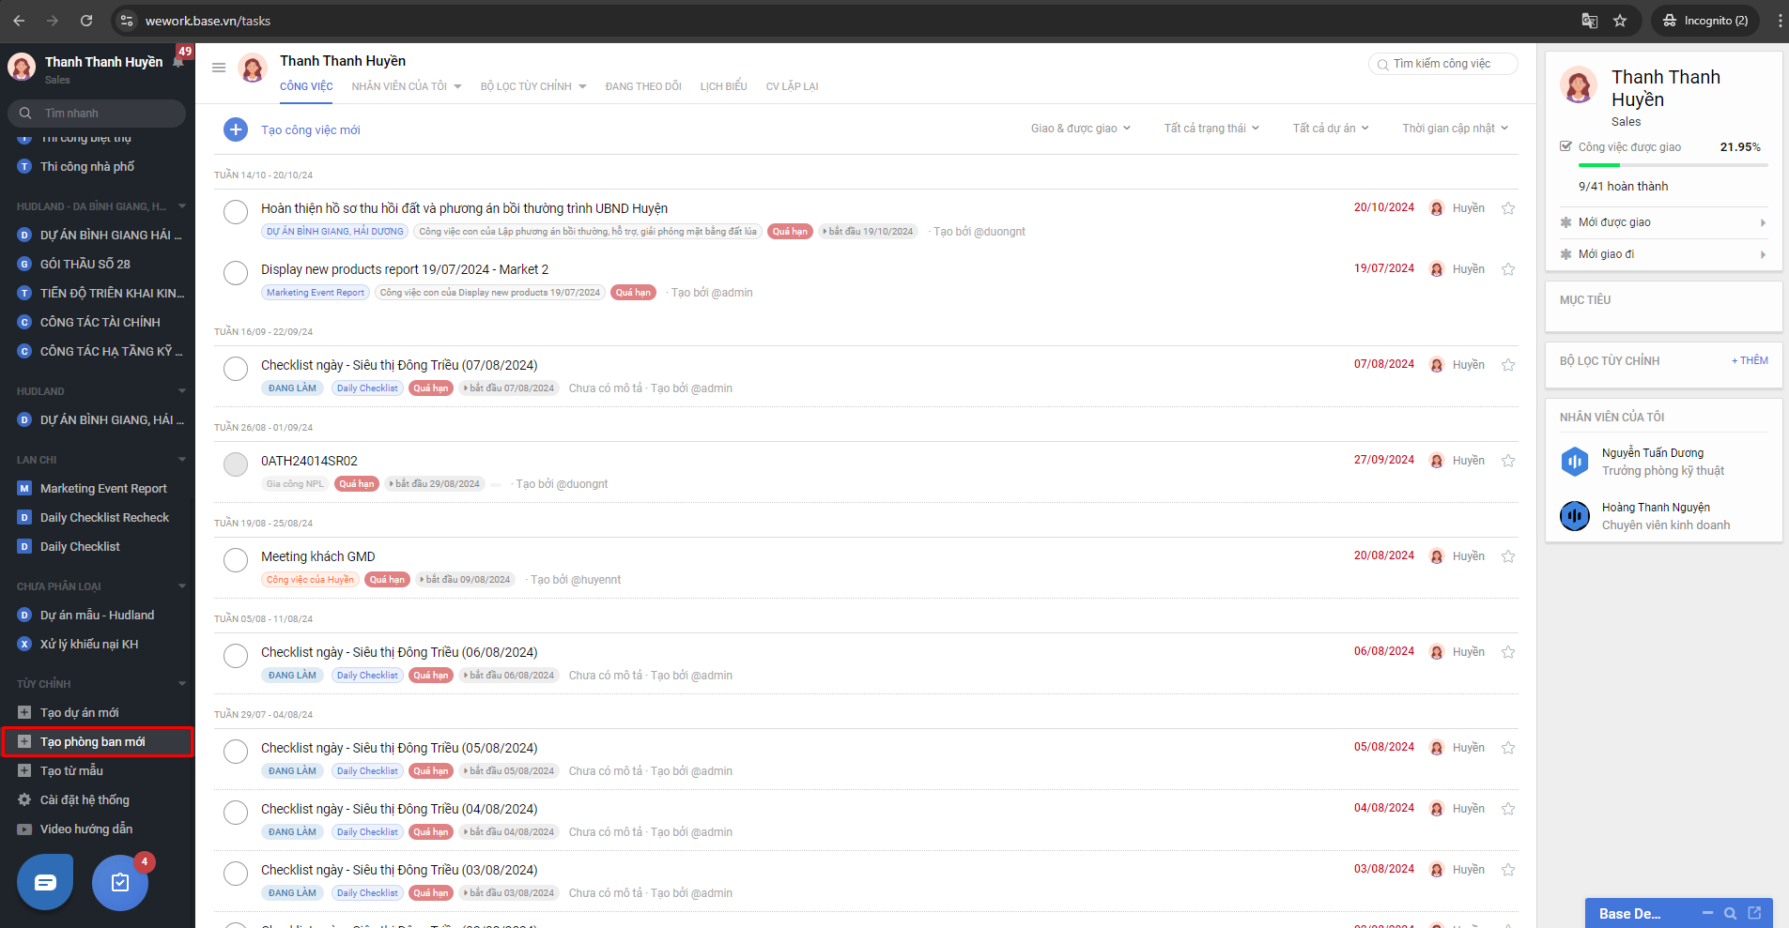Click the browser translate icon
This screenshot has height=928, width=1789.
(x=1590, y=21)
